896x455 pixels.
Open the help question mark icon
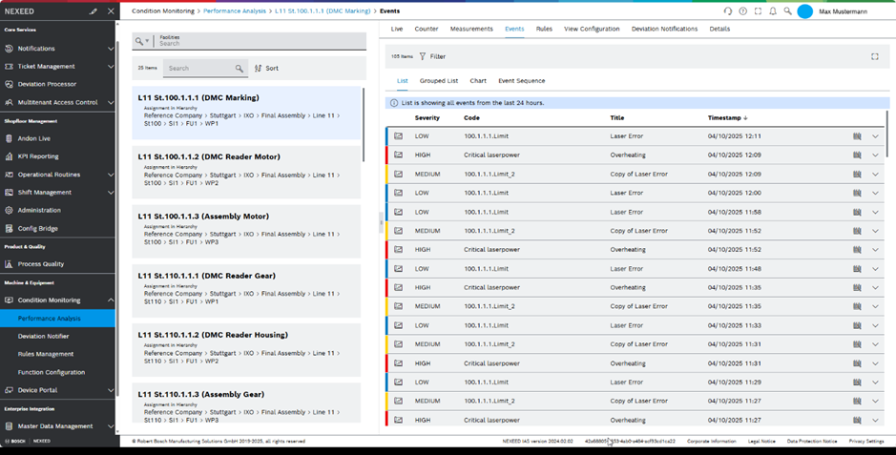(743, 11)
